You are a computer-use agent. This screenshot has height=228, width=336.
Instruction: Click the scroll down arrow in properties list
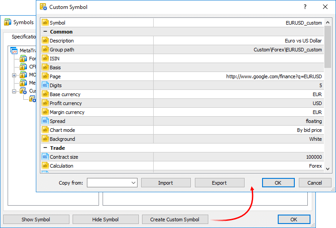[327, 169]
